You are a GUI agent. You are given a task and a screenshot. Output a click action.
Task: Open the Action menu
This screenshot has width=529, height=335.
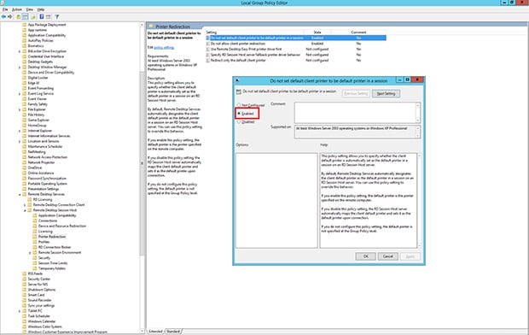[16, 9]
